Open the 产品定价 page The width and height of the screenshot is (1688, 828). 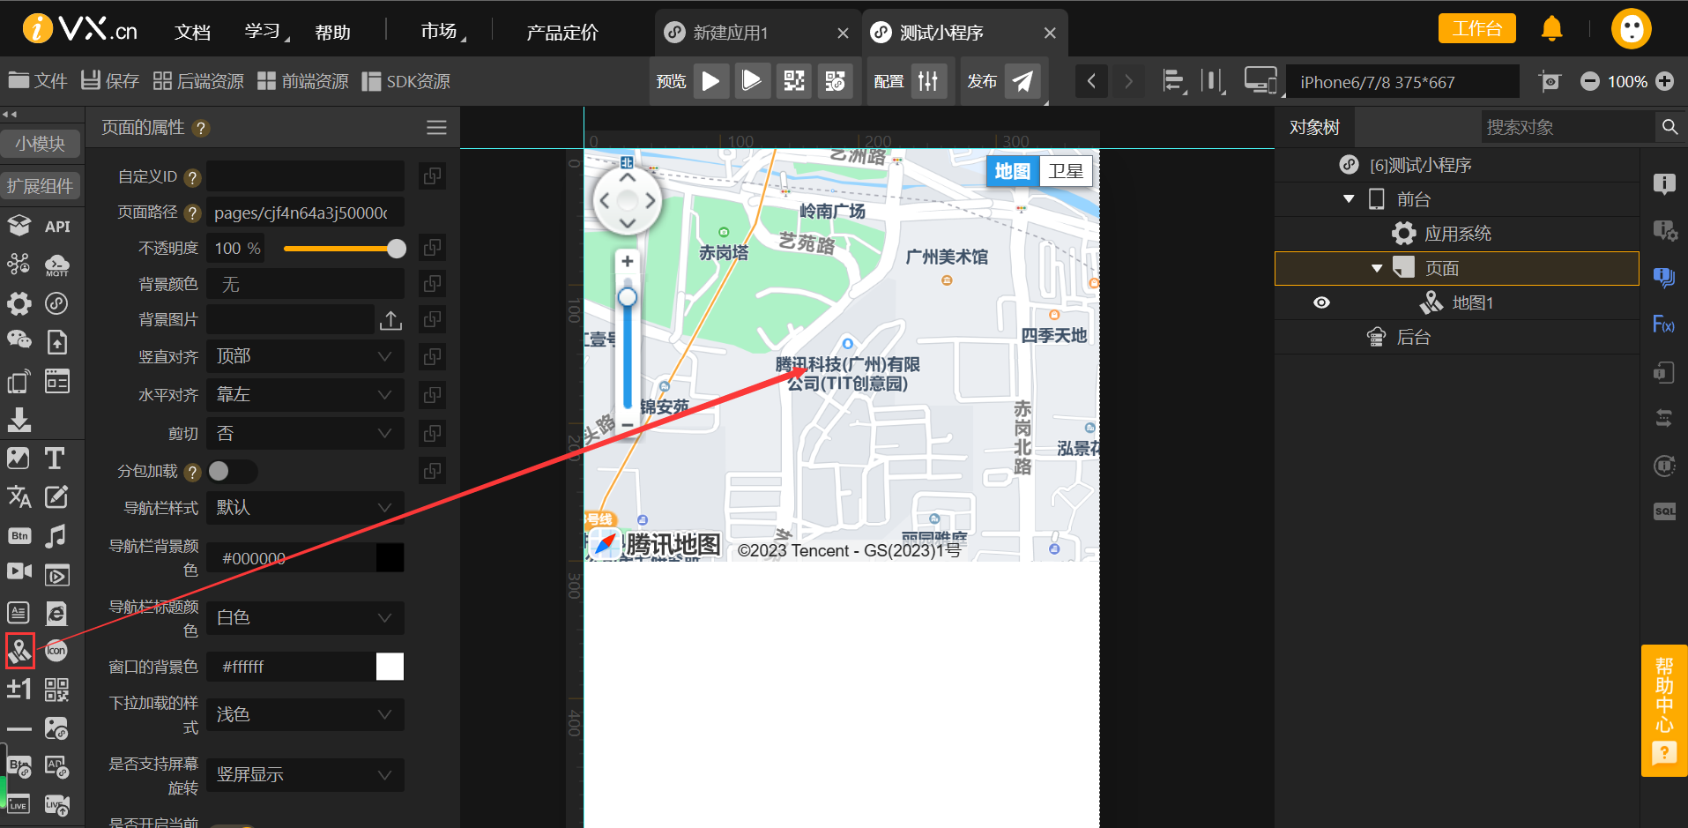[x=562, y=33]
